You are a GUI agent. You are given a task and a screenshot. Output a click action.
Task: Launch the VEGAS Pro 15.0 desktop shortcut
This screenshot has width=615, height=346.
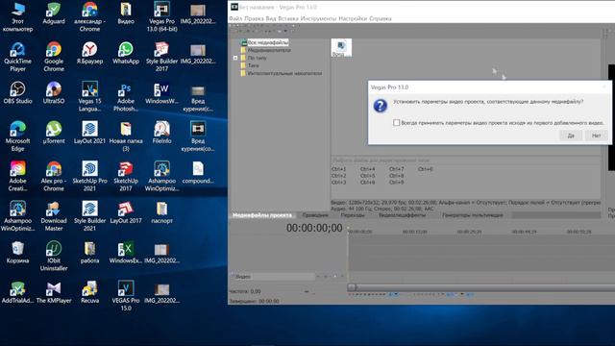pyautogui.click(x=126, y=296)
